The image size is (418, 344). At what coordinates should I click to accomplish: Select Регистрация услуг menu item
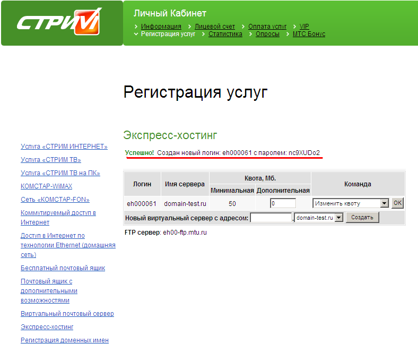point(168,34)
